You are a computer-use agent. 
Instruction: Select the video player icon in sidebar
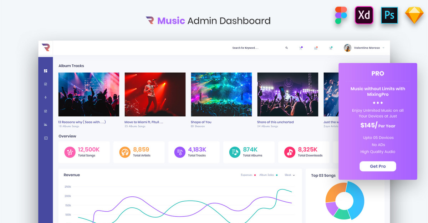(46, 138)
